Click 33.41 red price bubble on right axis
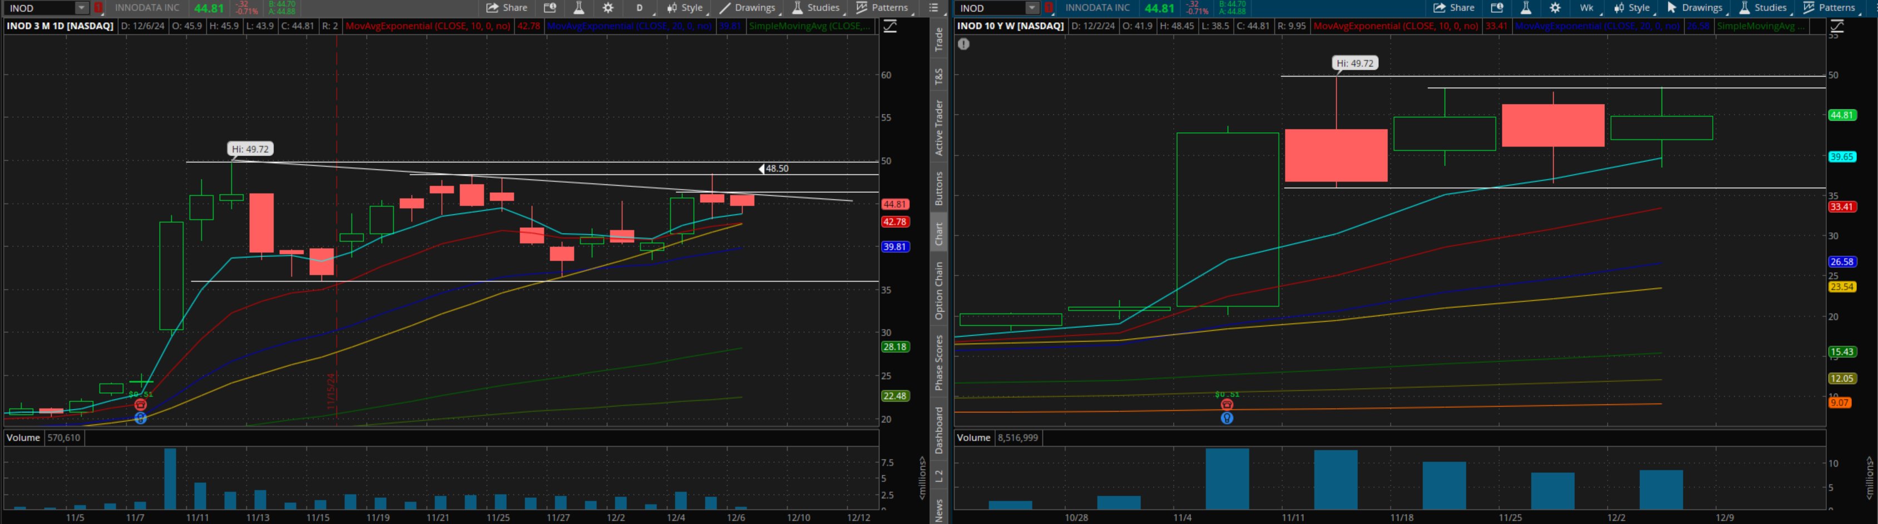The width and height of the screenshot is (1878, 524). pos(1841,207)
